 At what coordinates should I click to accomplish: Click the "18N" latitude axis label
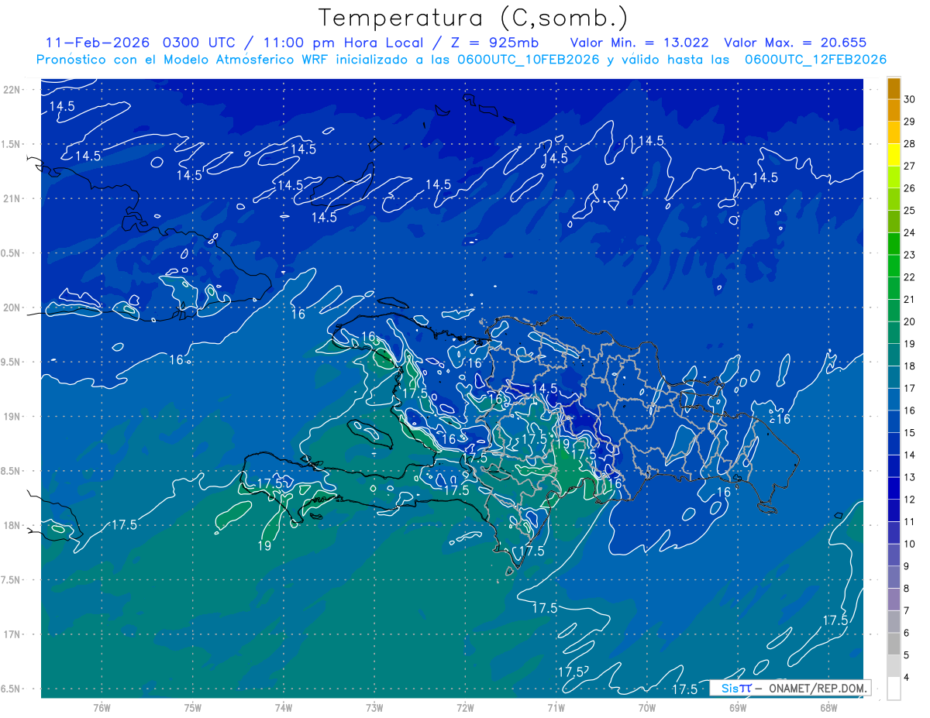(x=12, y=525)
